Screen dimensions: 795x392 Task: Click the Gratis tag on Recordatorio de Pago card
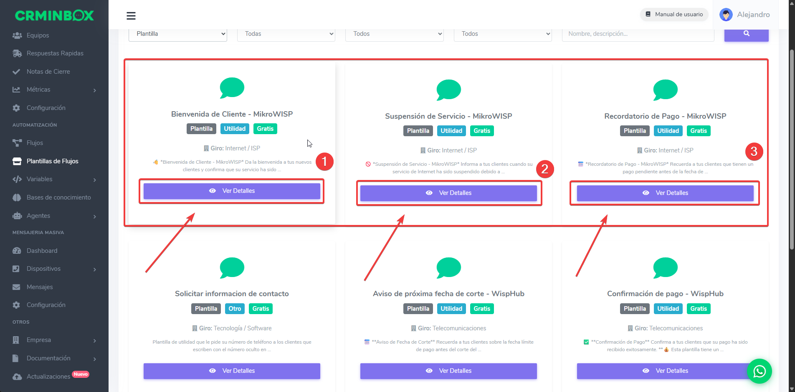click(699, 131)
